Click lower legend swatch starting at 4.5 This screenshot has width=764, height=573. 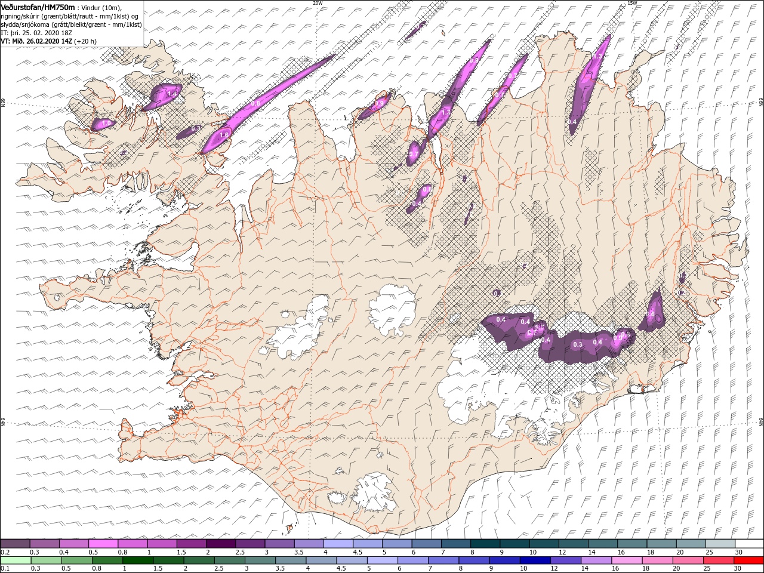pyautogui.click(x=352, y=560)
